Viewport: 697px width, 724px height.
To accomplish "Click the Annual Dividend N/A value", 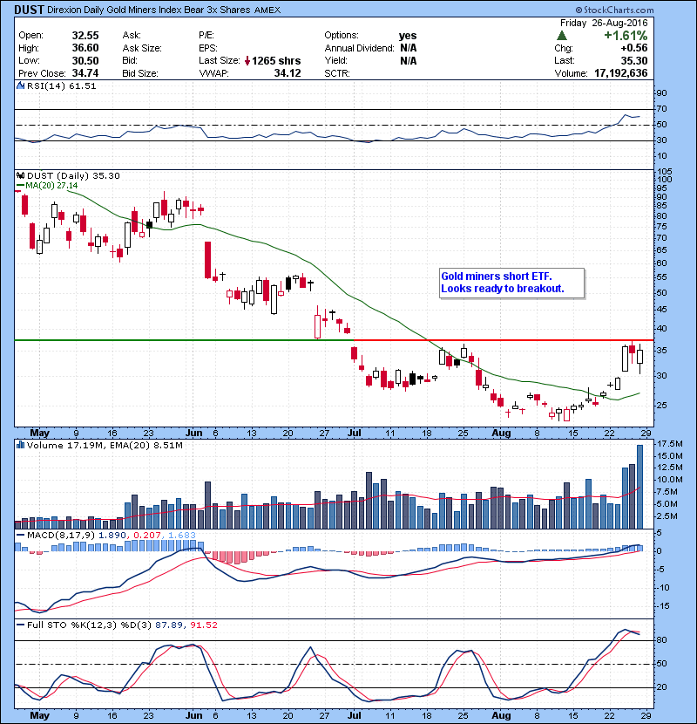I will pyautogui.click(x=409, y=48).
